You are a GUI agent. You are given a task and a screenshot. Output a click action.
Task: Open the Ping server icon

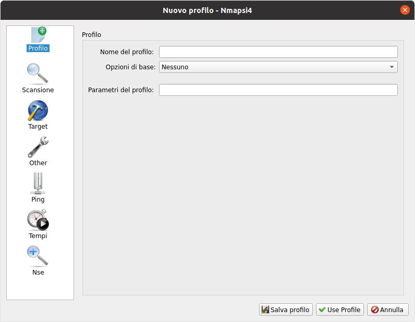pos(38,183)
